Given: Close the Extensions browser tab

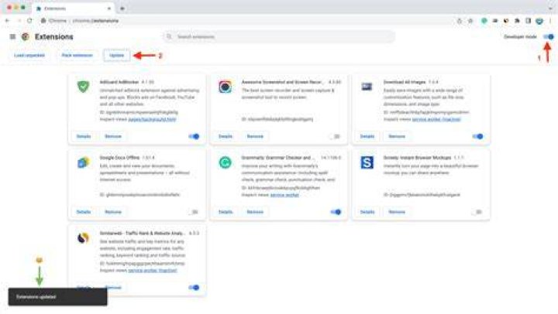Looking at the screenshot, I should (x=109, y=9).
